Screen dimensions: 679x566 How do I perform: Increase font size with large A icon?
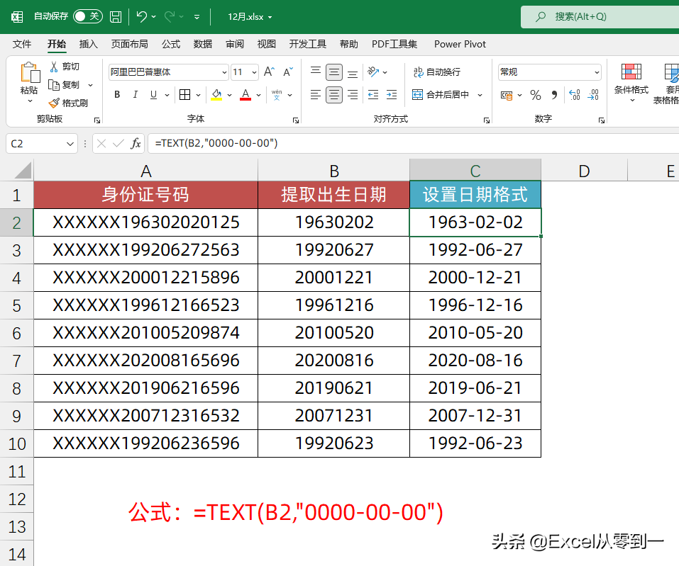pos(269,72)
